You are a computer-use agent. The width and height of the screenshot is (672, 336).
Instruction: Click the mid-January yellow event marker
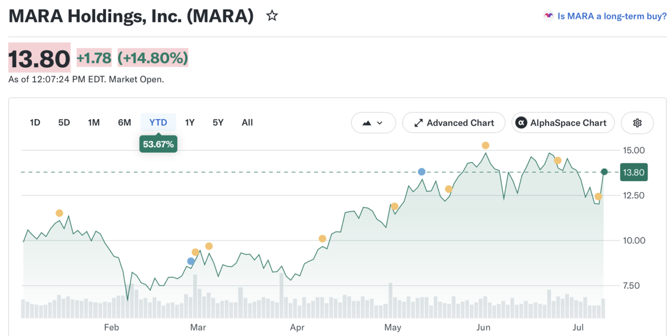coord(59,213)
